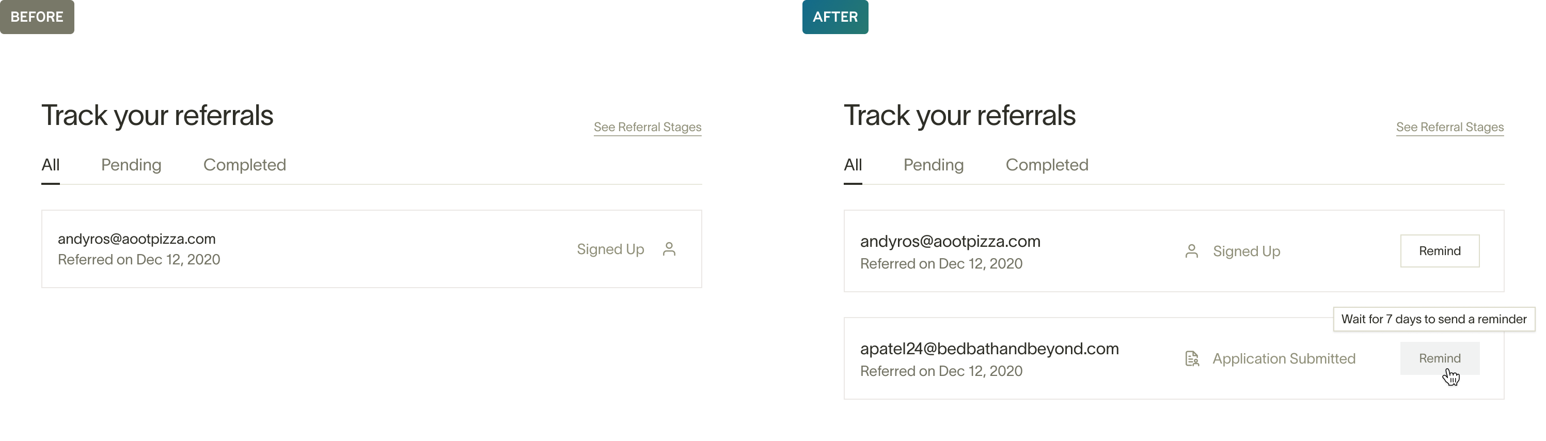The height and width of the screenshot is (441, 1546).
Task: Click the person icon in the AFTER panel
Action: point(1192,251)
